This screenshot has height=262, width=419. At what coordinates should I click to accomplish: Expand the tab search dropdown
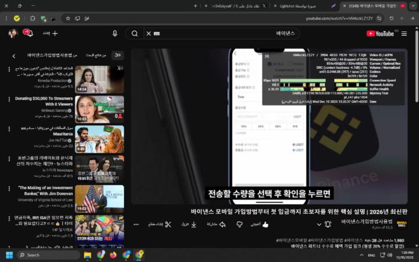tap(413, 6)
